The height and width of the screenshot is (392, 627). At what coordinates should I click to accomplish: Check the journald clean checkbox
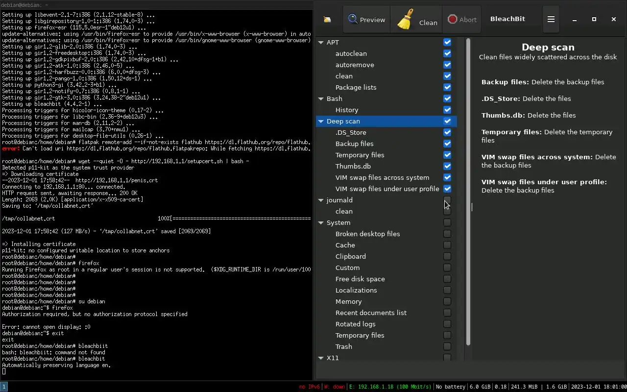[x=447, y=211]
